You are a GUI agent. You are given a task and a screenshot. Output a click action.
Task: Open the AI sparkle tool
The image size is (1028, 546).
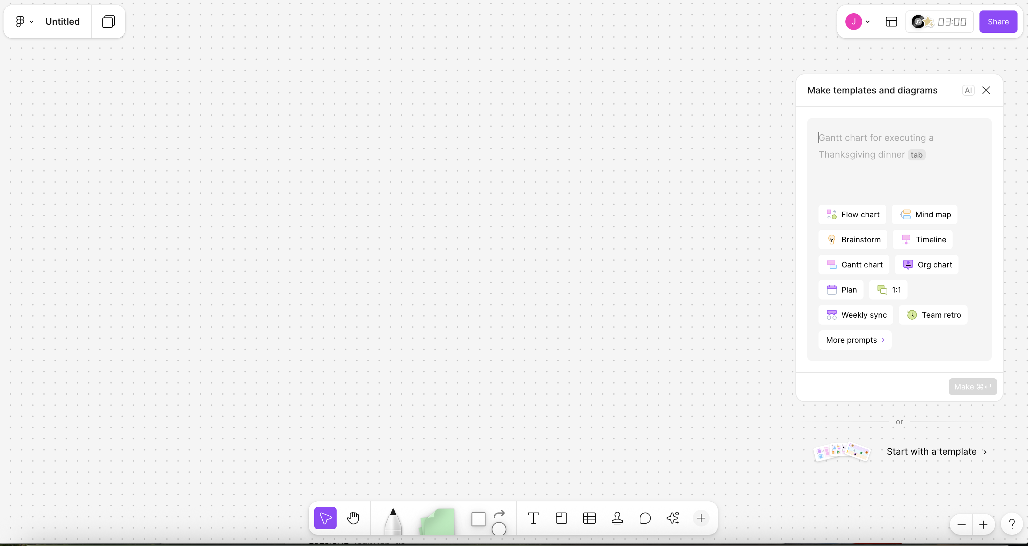[673, 518]
